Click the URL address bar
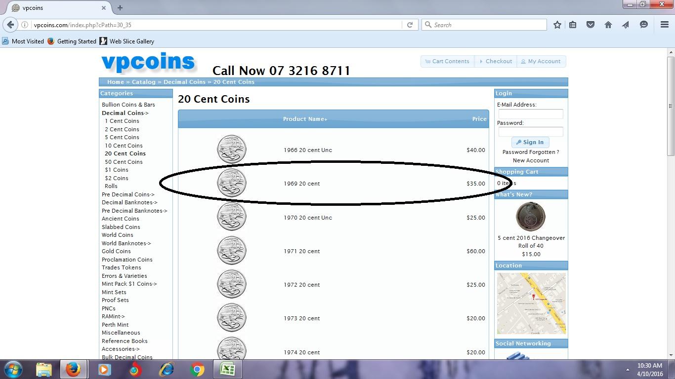The height and width of the screenshot is (379, 675). [x=216, y=25]
